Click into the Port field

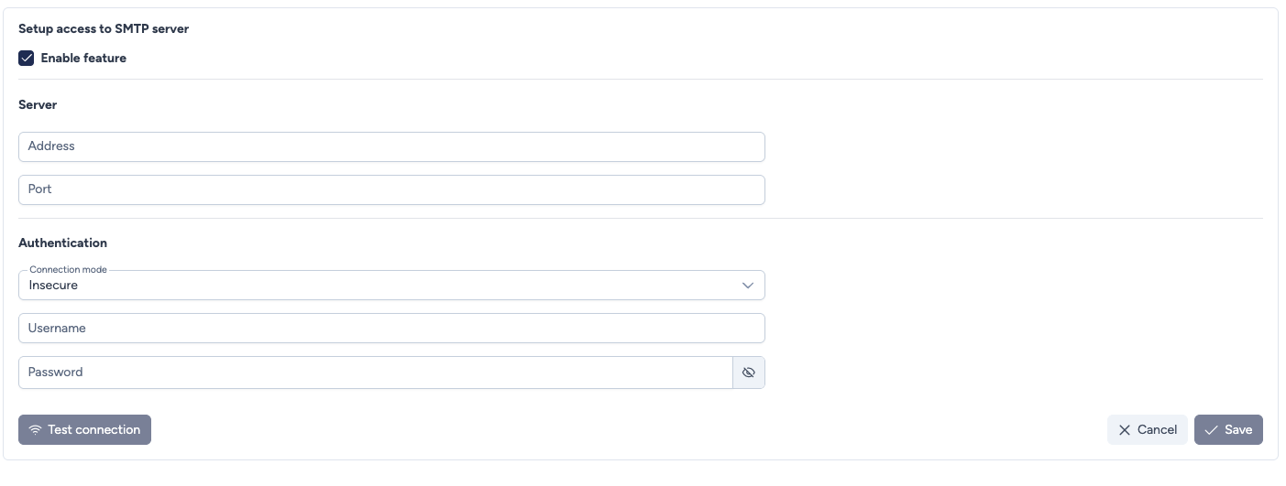tap(391, 189)
